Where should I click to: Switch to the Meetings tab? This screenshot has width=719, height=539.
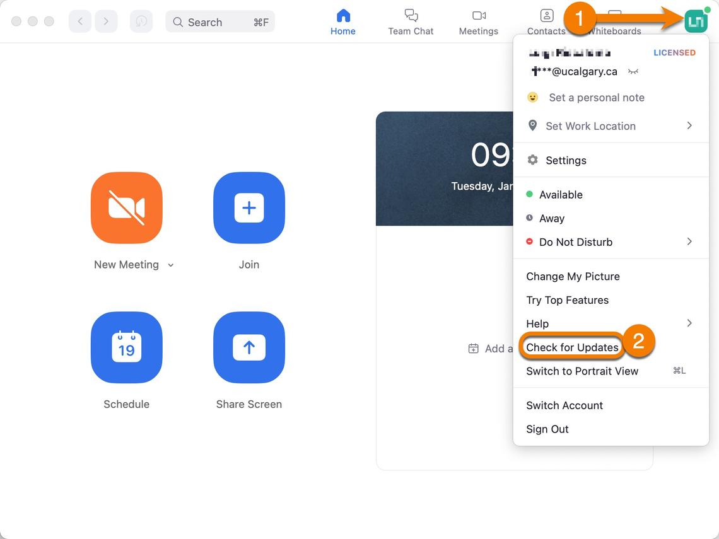(478, 22)
